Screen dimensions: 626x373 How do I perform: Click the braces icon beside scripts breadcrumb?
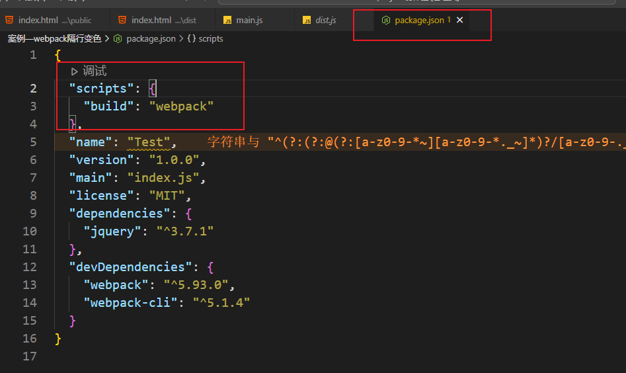click(192, 39)
